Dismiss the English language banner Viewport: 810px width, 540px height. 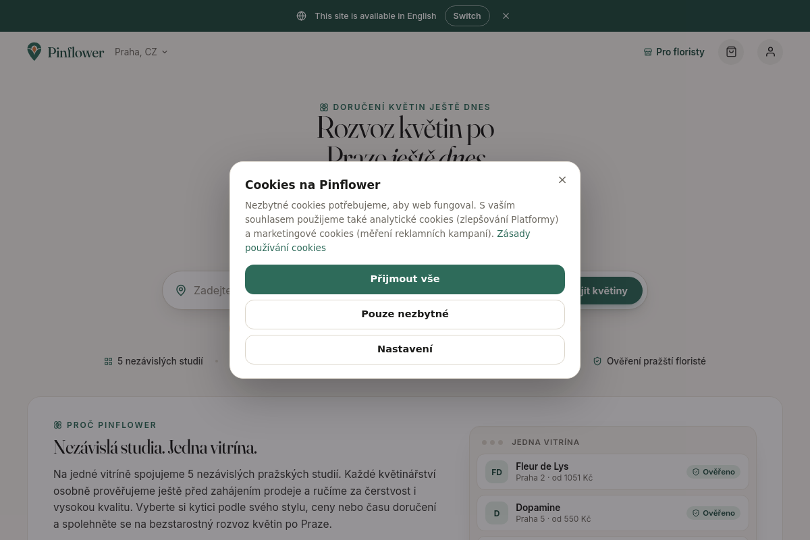click(x=506, y=16)
